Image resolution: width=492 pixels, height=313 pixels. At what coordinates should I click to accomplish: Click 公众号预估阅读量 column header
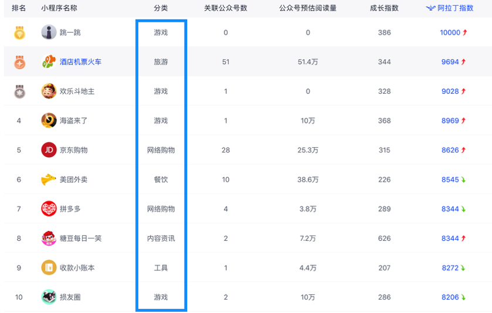308,8
